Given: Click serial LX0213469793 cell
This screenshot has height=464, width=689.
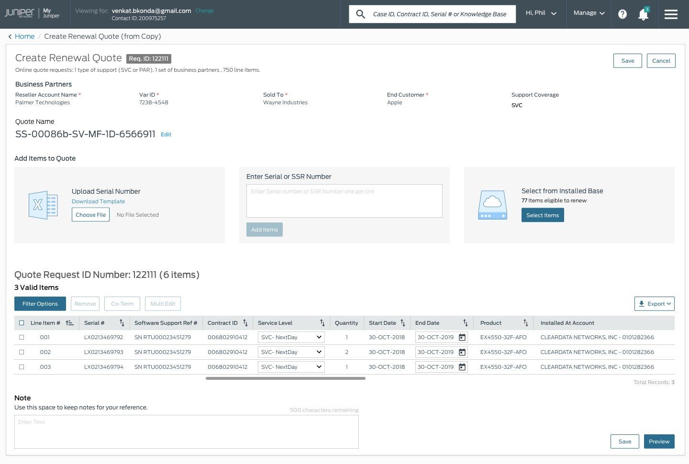Looking at the screenshot, I should point(103,352).
